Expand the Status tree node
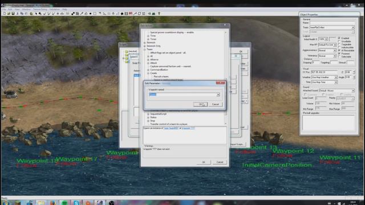 click(148, 118)
